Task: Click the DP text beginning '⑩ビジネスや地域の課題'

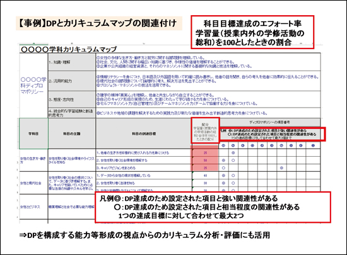Action: pyautogui.click(x=182, y=113)
